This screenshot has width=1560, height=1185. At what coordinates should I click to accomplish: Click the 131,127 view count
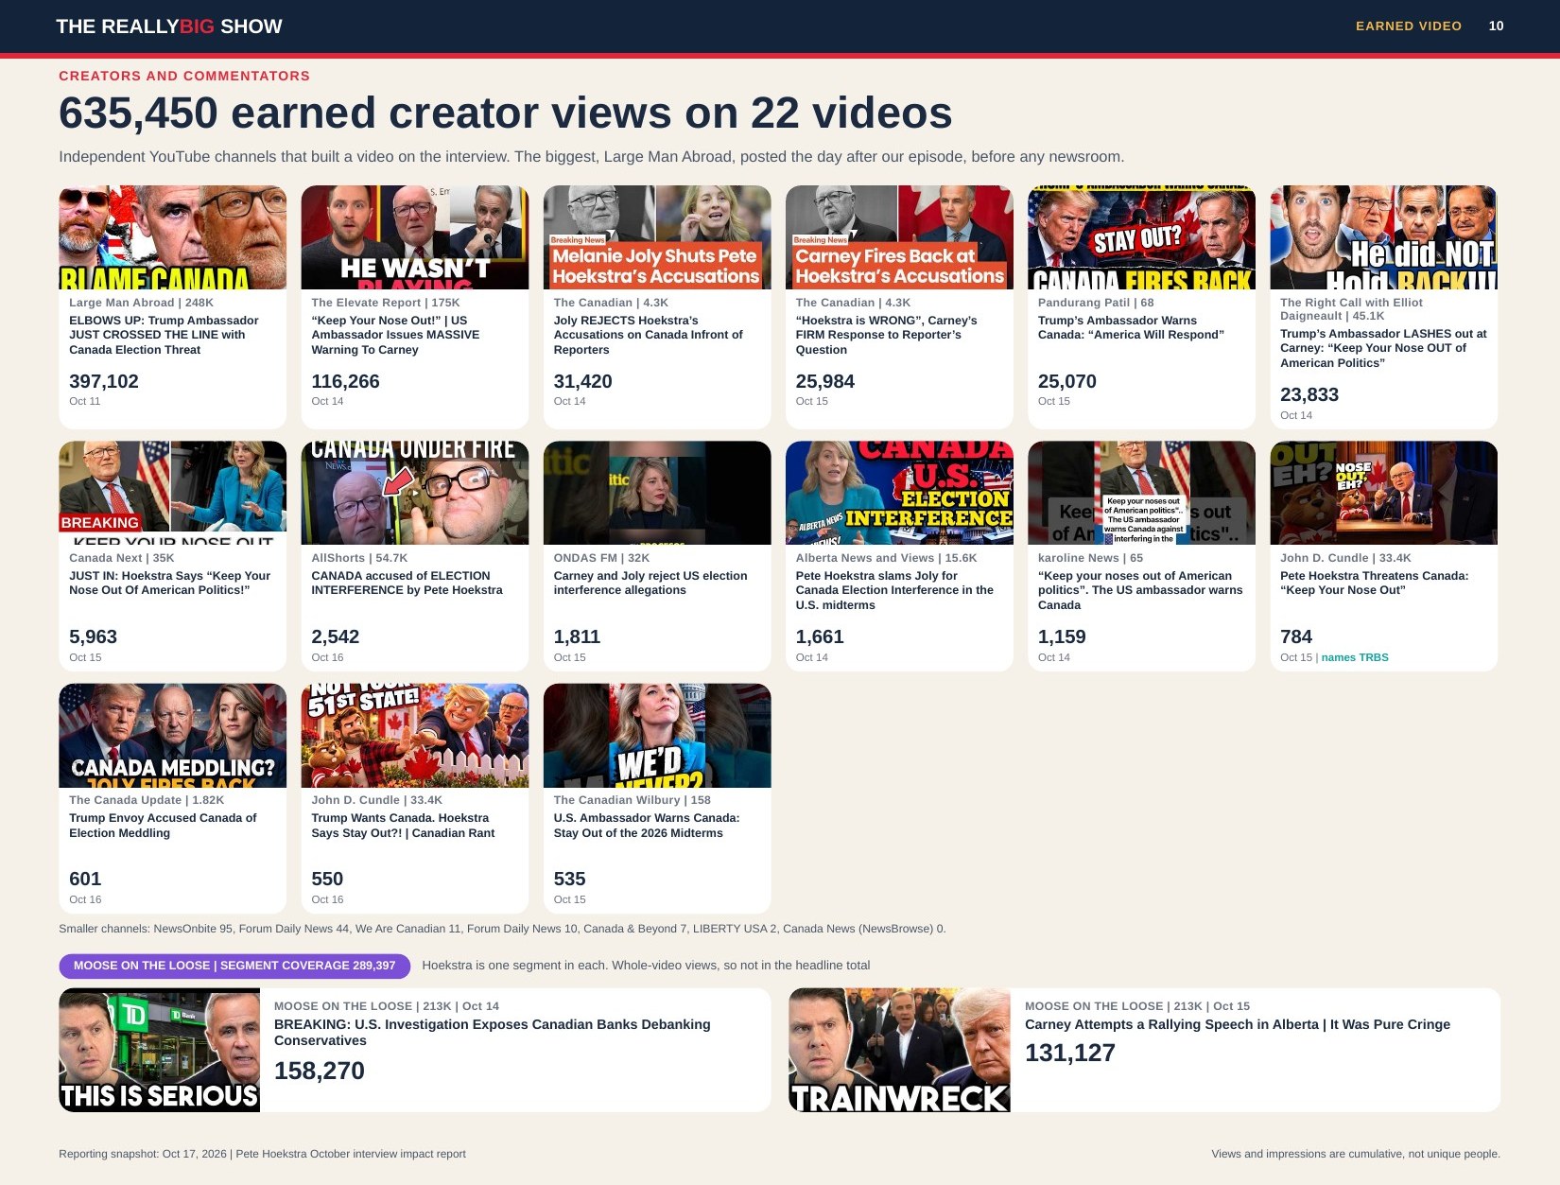pyautogui.click(x=1070, y=1053)
